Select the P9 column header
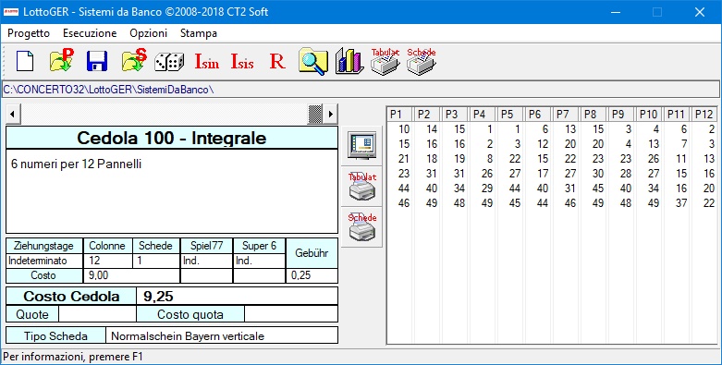Image resolution: width=722 pixels, height=365 pixels. click(x=620, y=115)
